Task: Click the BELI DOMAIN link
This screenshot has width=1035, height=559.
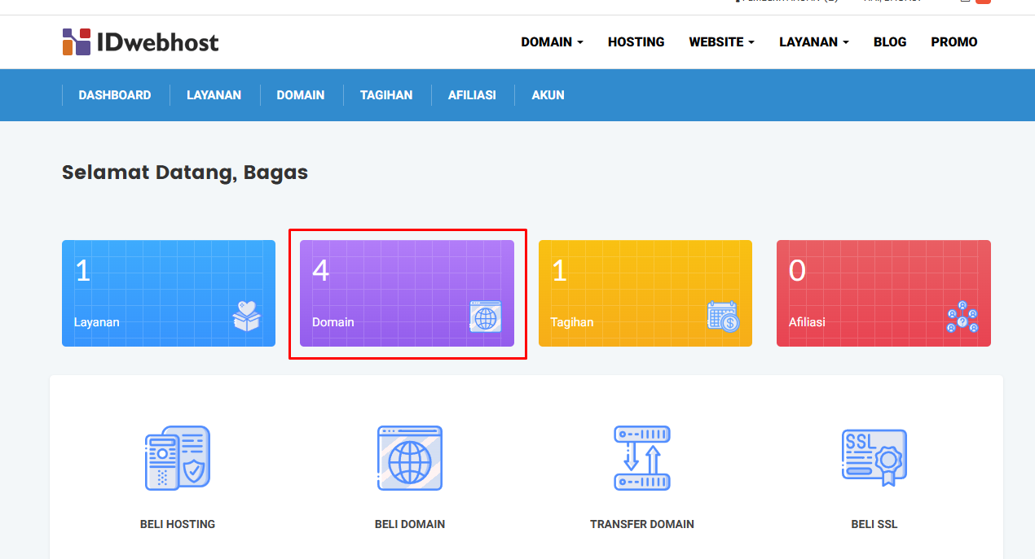Action: [x=410, y=524]
